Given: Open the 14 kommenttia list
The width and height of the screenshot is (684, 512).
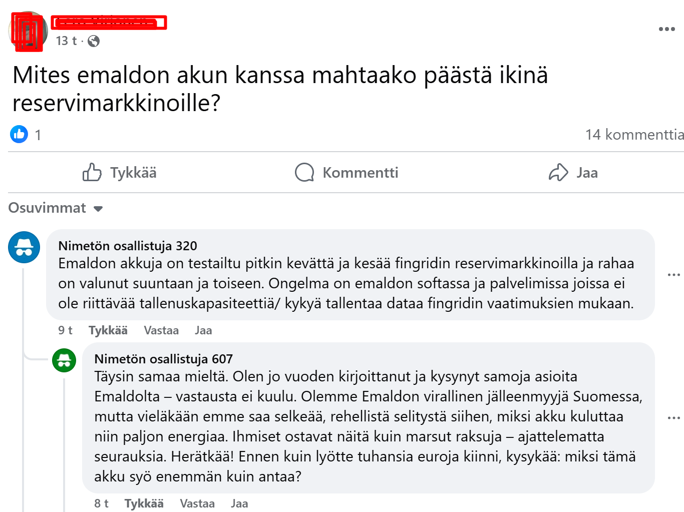Looking at the screenshot, I should tap(635, 134).
